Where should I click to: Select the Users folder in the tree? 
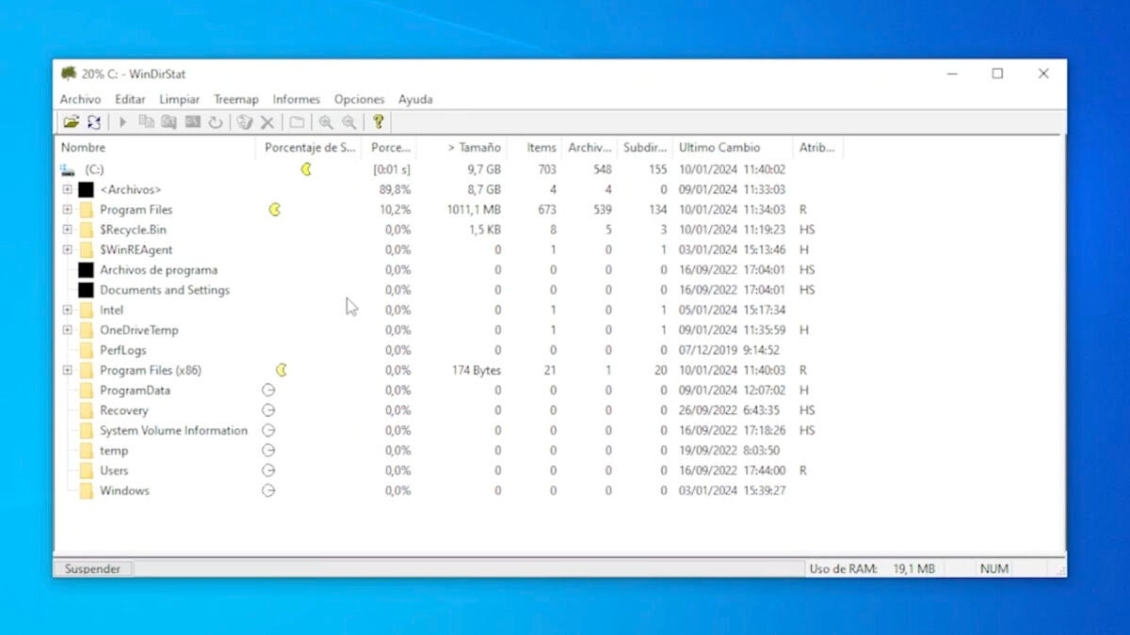tap(114, 470)
